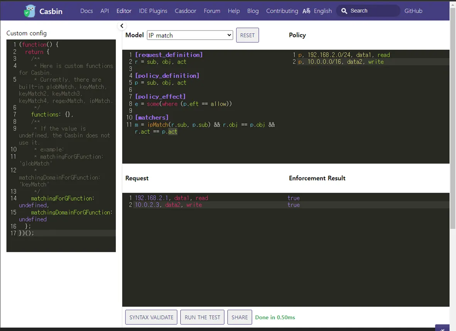Open the English language menu

[323, 11]
